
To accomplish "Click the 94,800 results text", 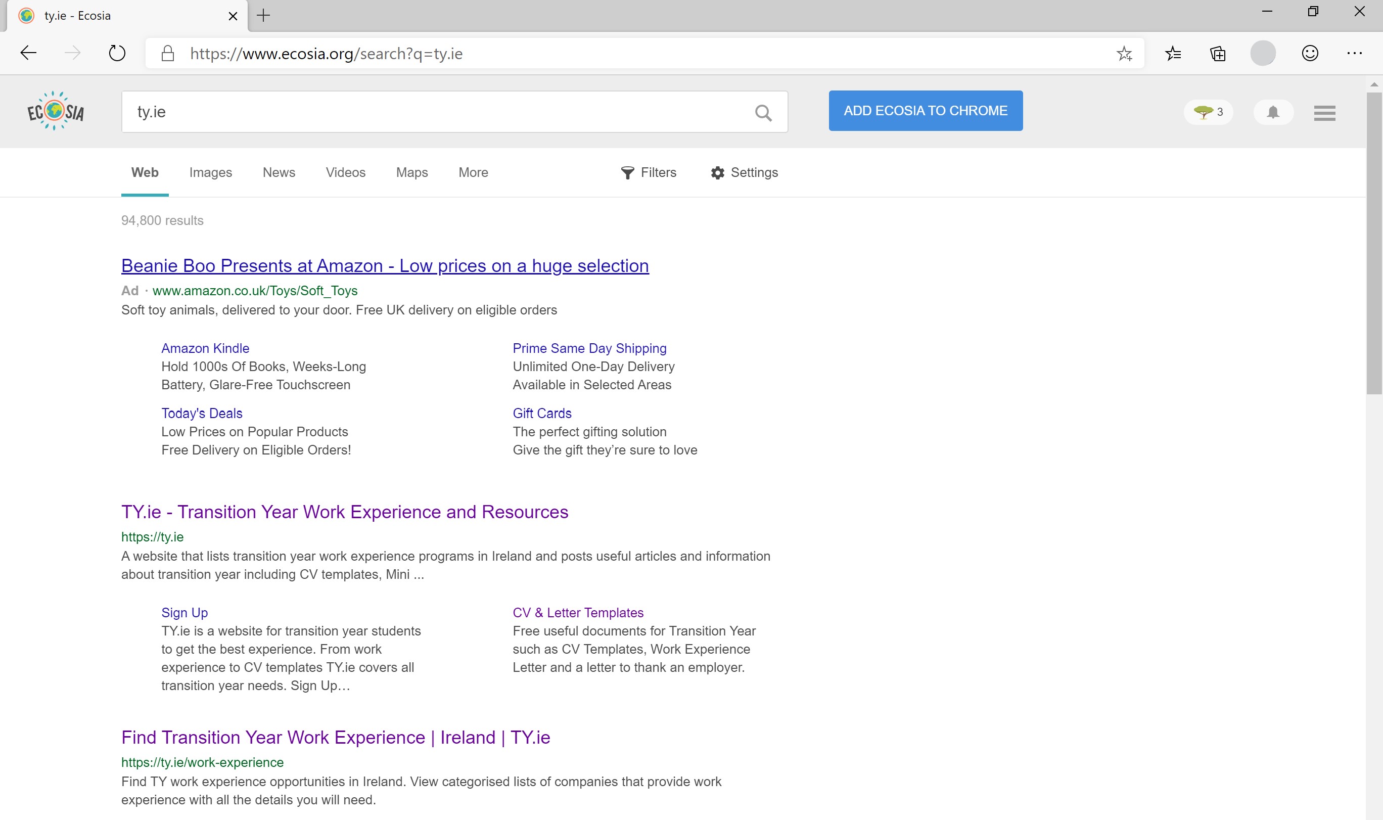I will point(162,220).
